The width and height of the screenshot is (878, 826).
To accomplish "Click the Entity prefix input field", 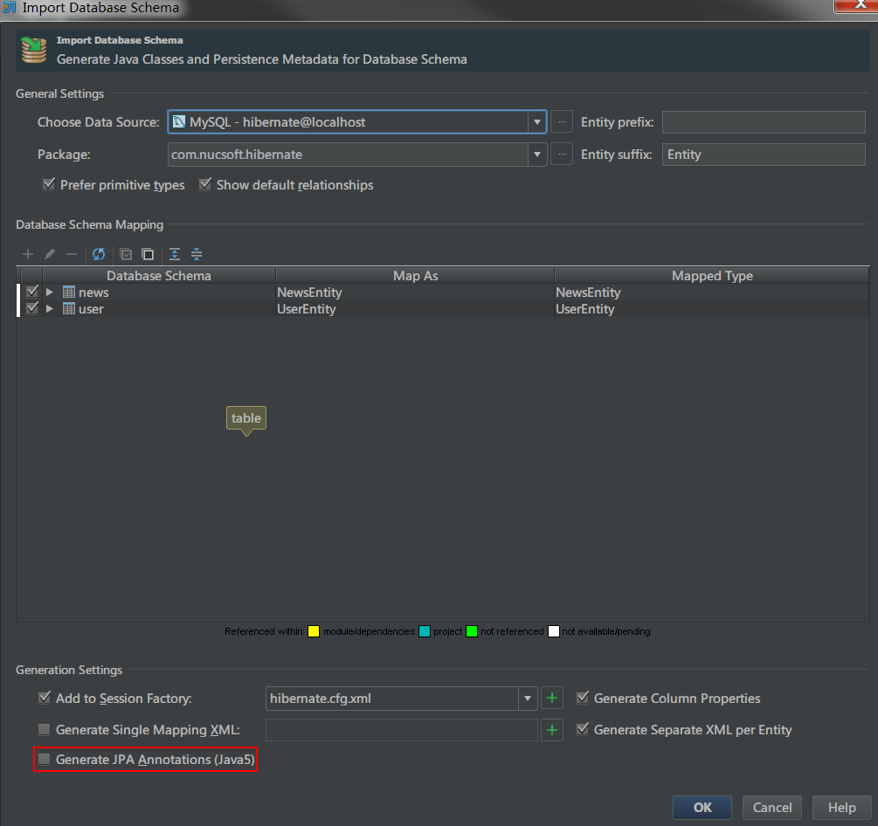I will tap(764, 122).
